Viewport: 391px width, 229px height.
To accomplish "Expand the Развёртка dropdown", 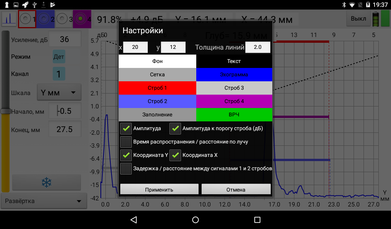I will point(44,201).
